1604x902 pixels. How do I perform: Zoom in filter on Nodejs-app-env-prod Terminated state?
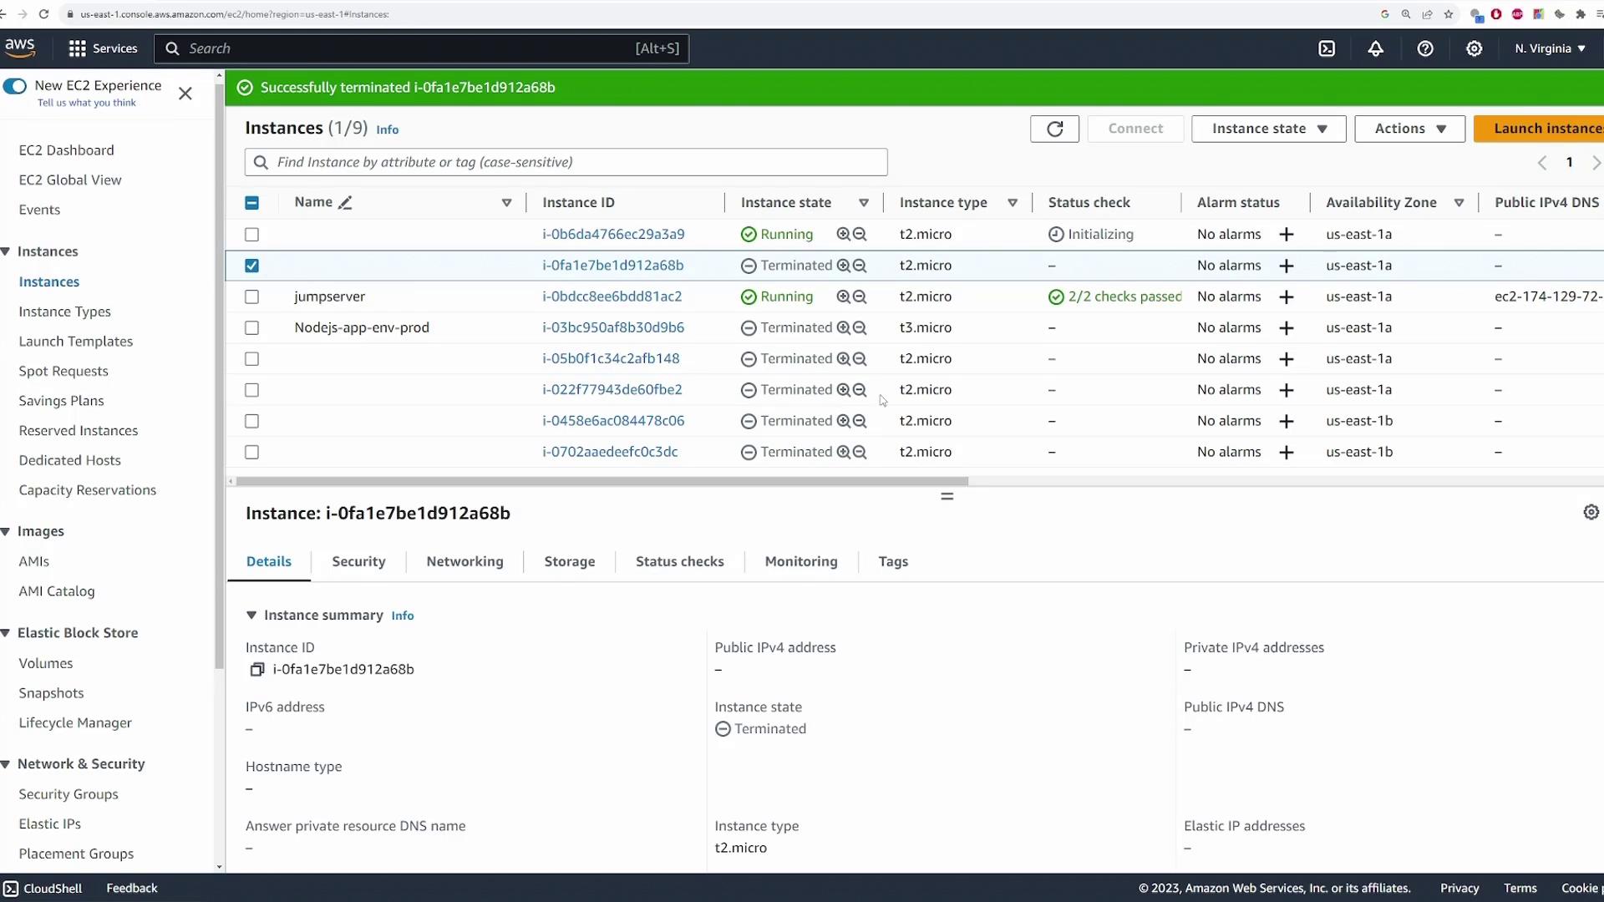[844, 327]
